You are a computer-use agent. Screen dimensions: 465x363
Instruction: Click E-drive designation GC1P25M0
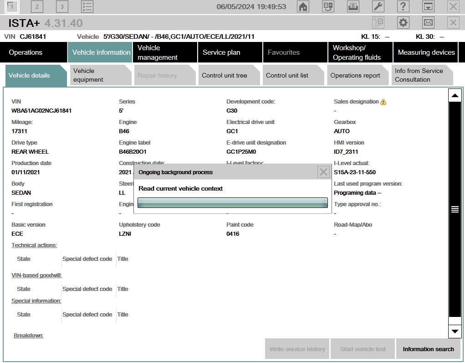point(241,152)
